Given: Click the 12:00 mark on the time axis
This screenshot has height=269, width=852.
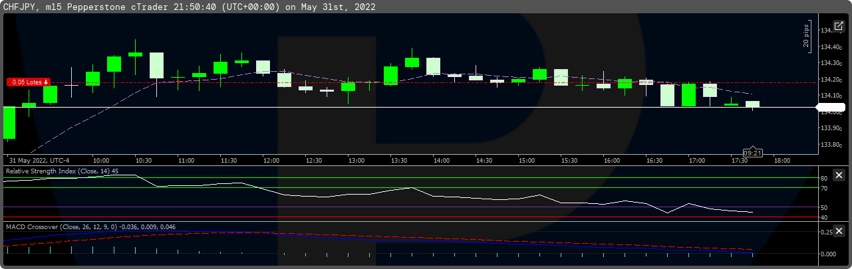Looking at the screenshot, I should (x=271, y=161).
